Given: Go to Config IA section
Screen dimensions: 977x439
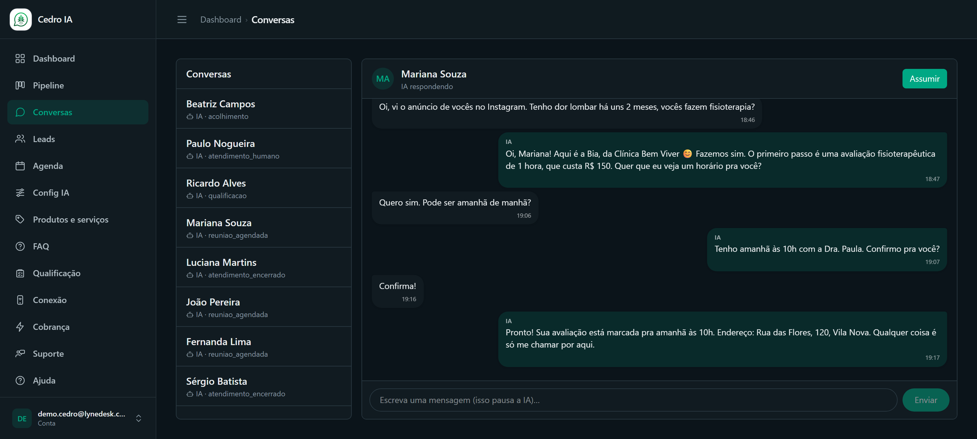Looking at the screenshot, I should pyautogui.click(x=78, y=192).
